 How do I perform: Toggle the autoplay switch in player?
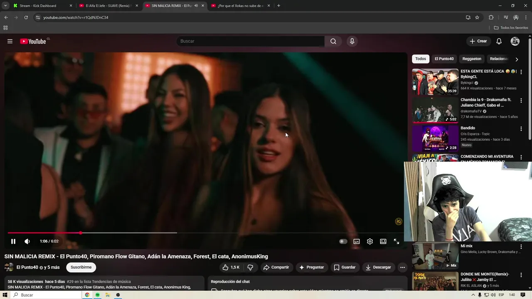pyautogui.click(x=343, y=241)
